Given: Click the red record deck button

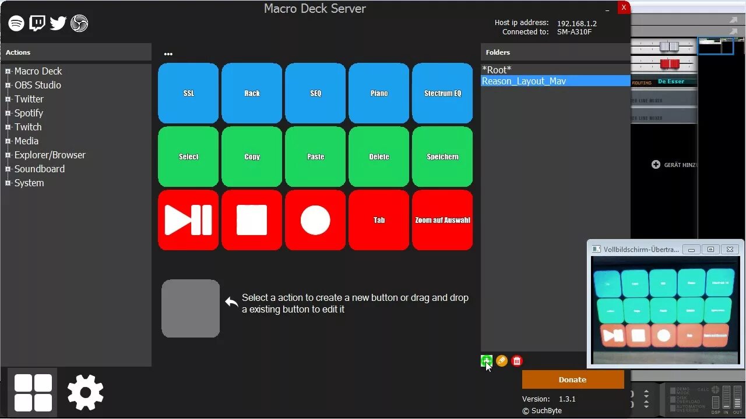Looking at the screenshot, I should [x=315, y=220].
